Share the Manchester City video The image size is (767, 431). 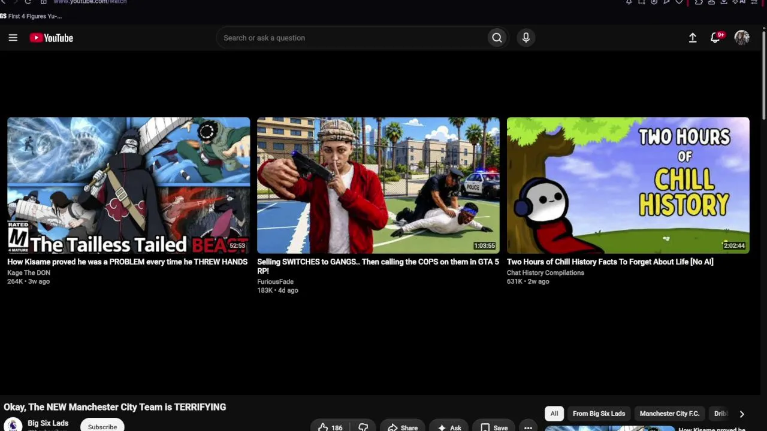402,426
